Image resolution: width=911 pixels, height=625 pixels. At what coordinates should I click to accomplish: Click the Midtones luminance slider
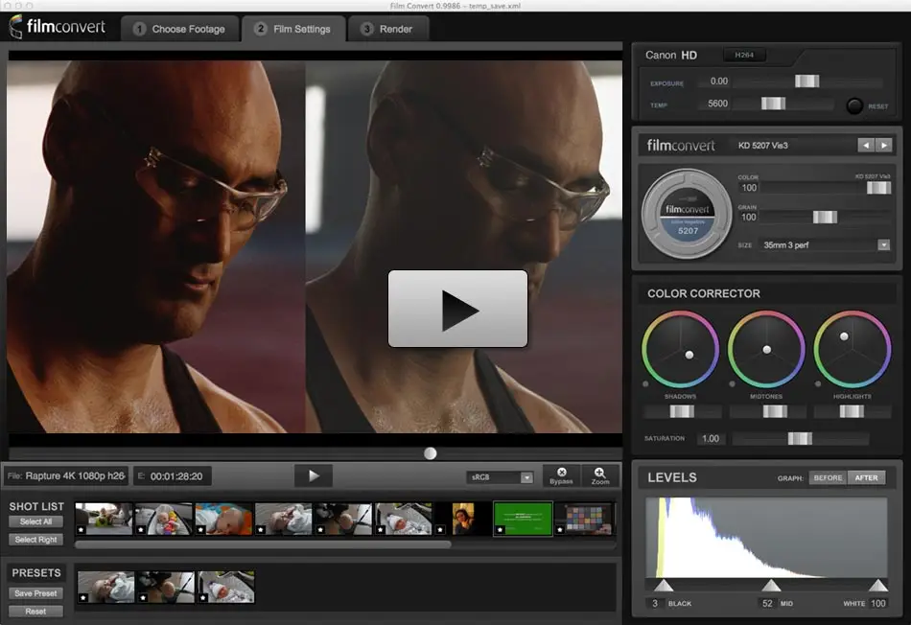tap(767, 411)
